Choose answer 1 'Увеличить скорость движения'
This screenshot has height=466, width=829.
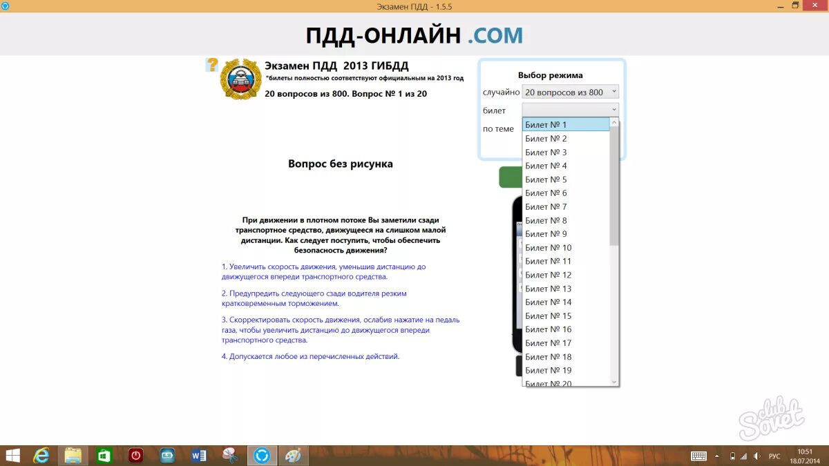(x=324, y=271)
